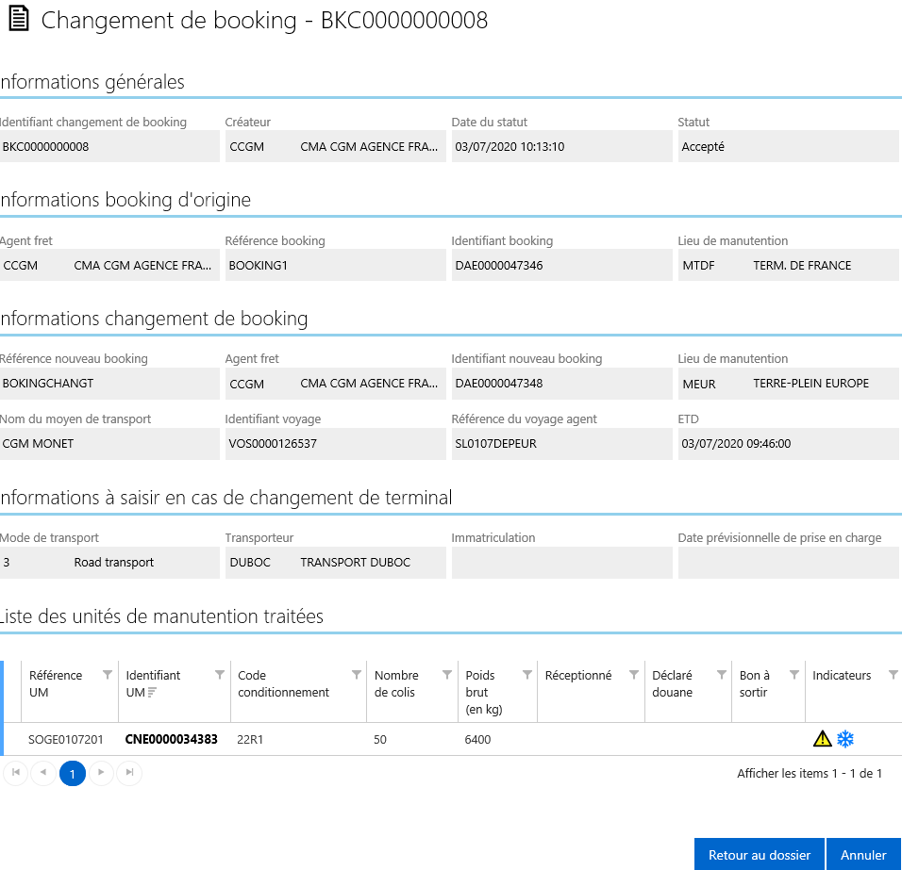The image size is (902, 870).
Task: Click the document icon beside the page title
Action: point(19,19)
